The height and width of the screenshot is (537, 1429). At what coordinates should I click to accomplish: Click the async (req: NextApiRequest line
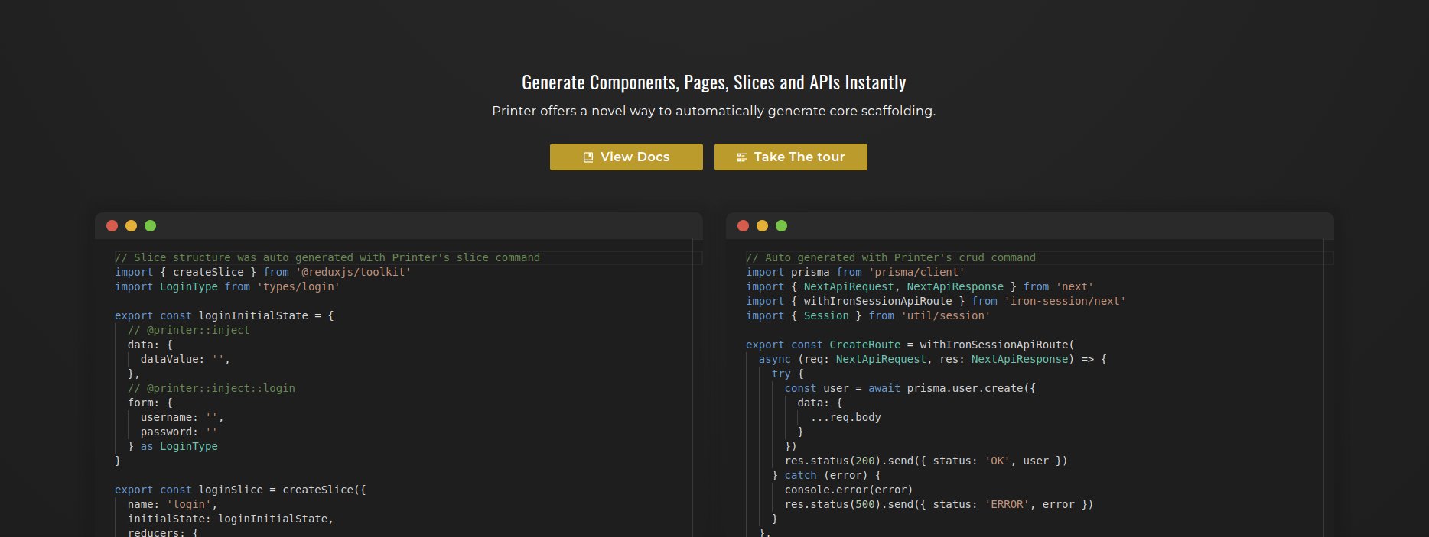[933, 359]
